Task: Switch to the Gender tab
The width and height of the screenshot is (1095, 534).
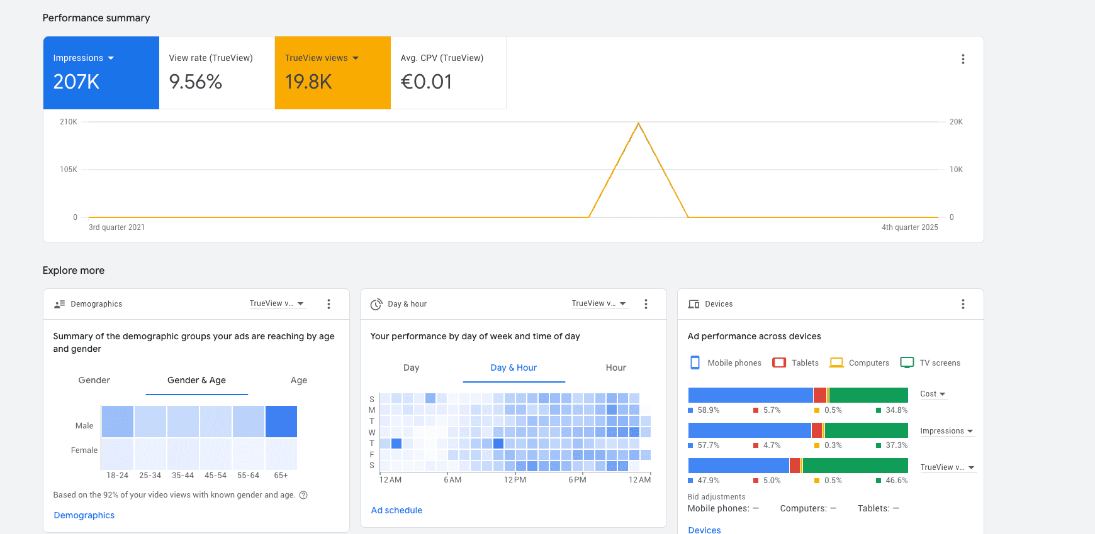Action: (94, 380)
